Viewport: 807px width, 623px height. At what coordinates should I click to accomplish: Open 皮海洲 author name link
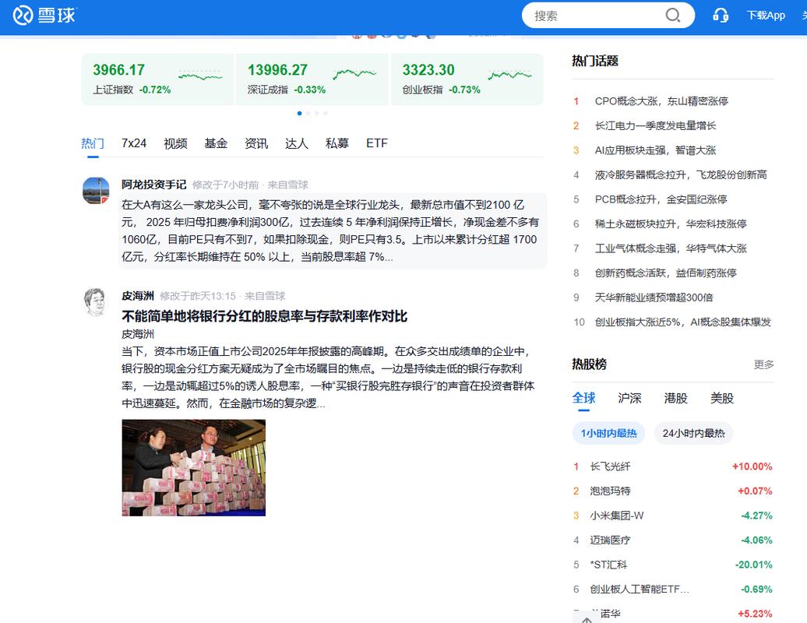tap(138, 296)
